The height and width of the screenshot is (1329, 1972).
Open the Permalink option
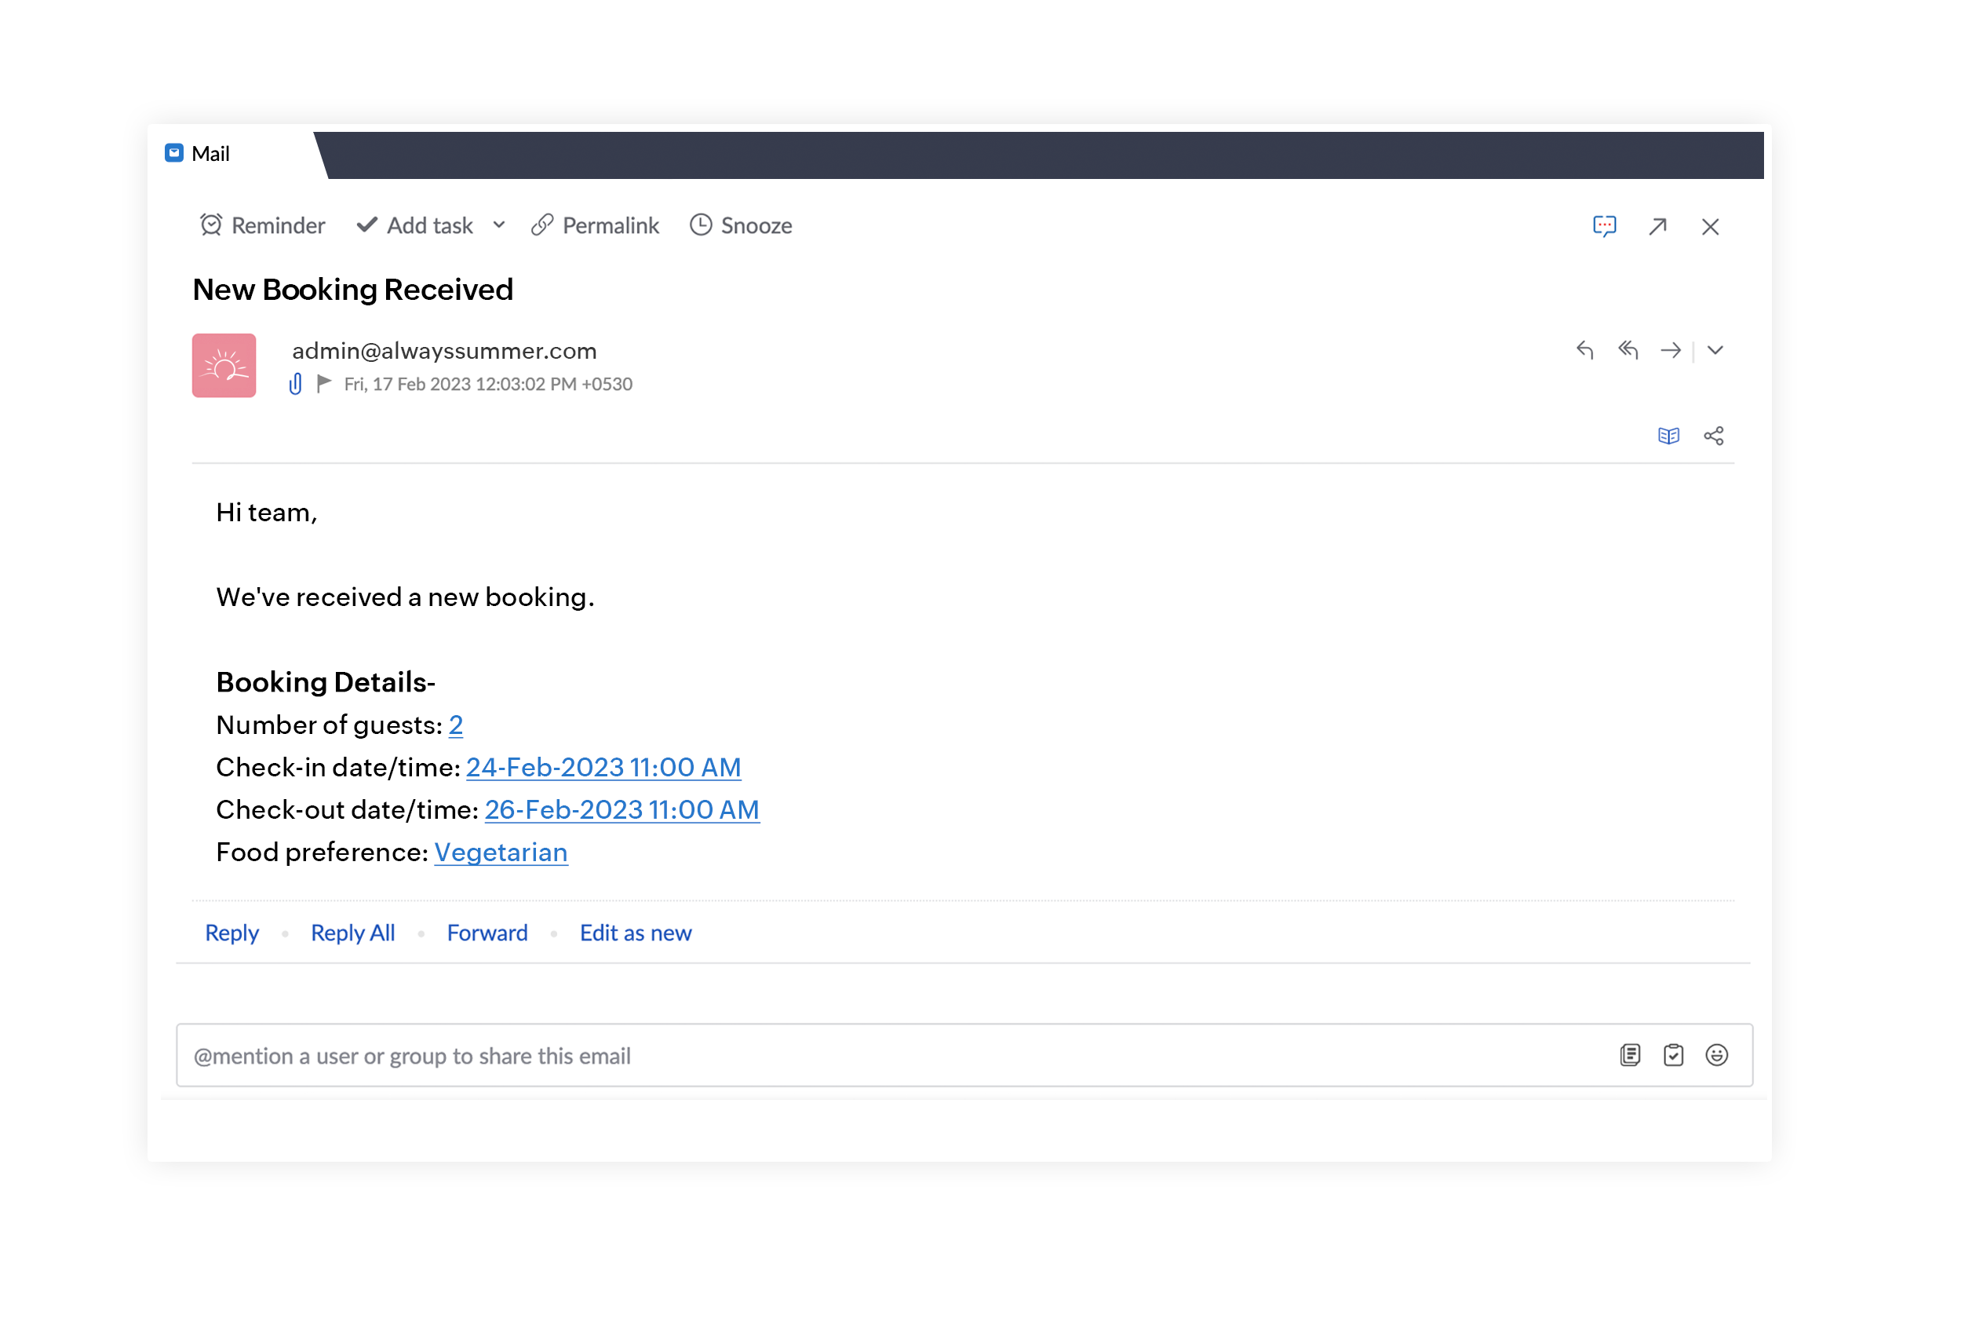click(x=595, y=225)
